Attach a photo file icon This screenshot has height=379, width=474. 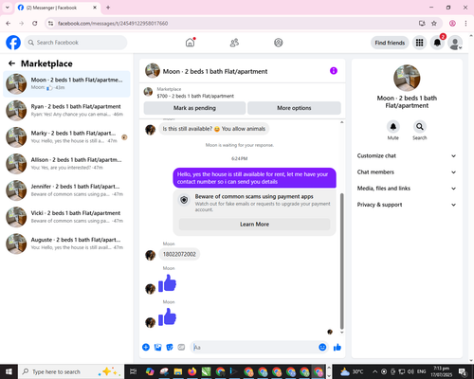click(157, 348)
